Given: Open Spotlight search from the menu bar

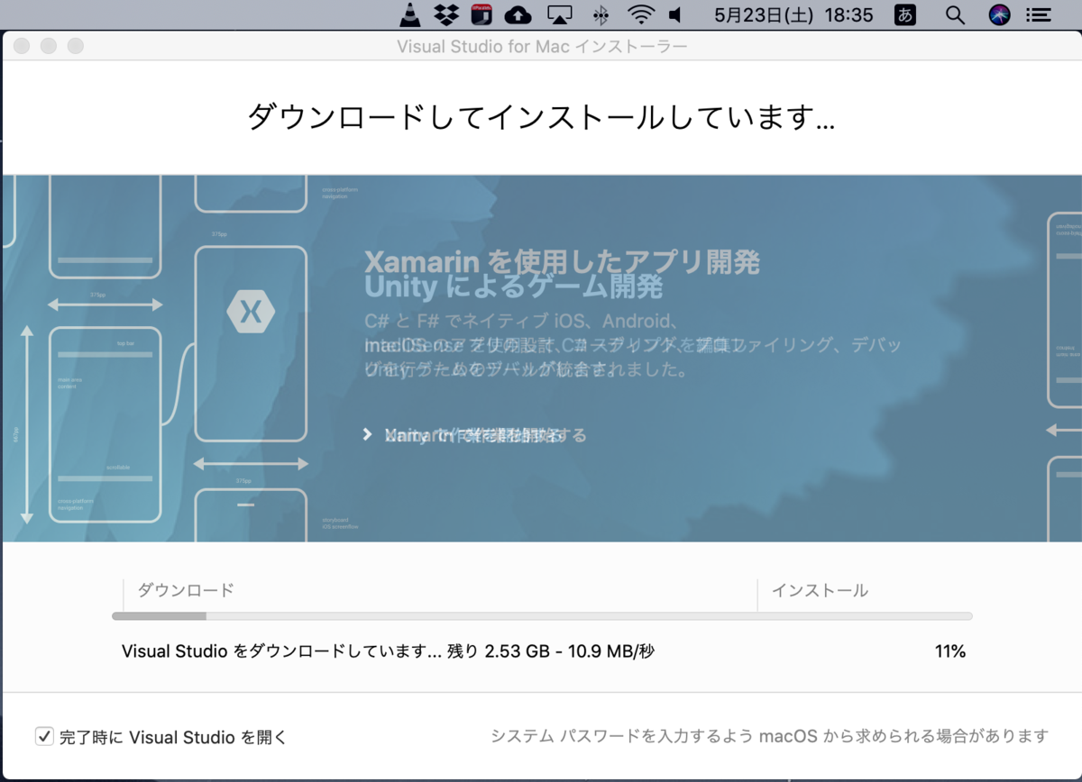Looking at the screenshot, I should pos(954,14).
